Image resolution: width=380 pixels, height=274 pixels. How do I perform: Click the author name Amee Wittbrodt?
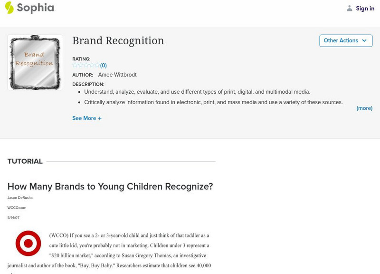(x=117, y=74)
